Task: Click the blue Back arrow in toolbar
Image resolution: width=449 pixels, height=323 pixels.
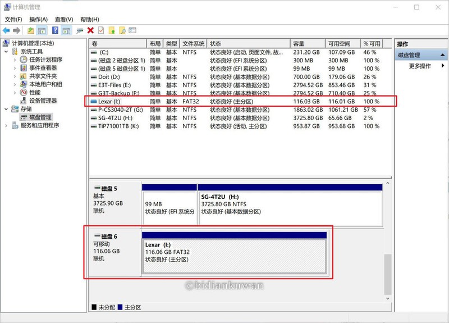Action: (6, 30)
